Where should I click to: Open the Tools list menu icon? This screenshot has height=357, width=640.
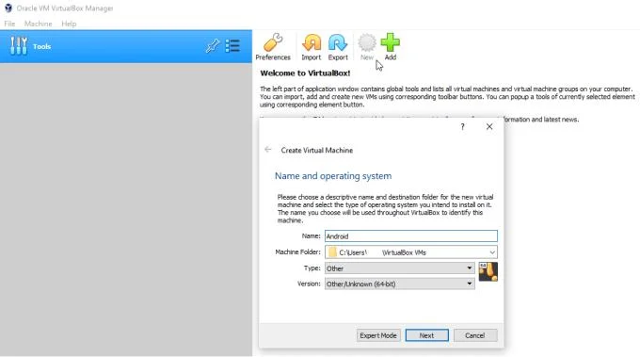pos(232,46)
